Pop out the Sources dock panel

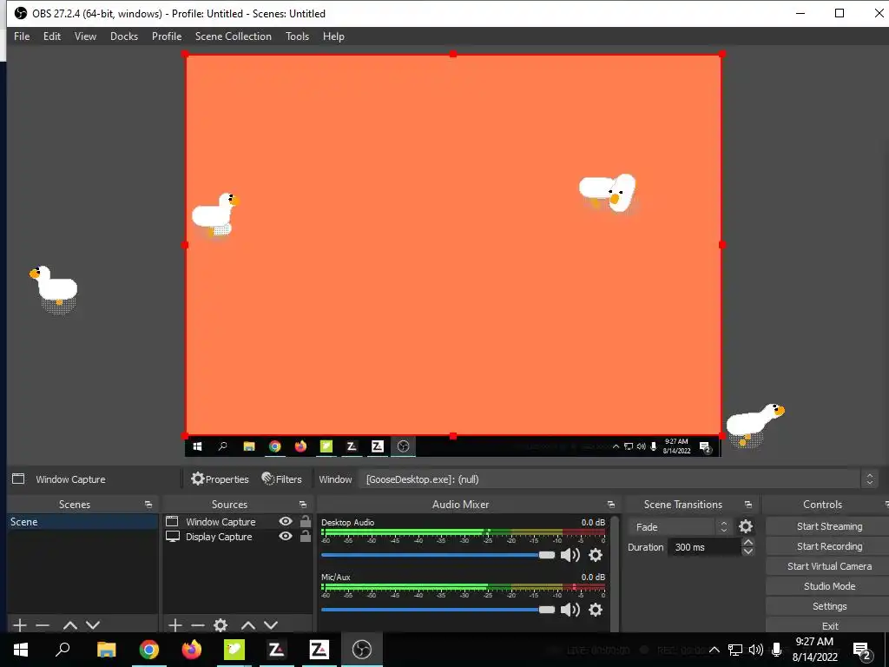point(303,505)
